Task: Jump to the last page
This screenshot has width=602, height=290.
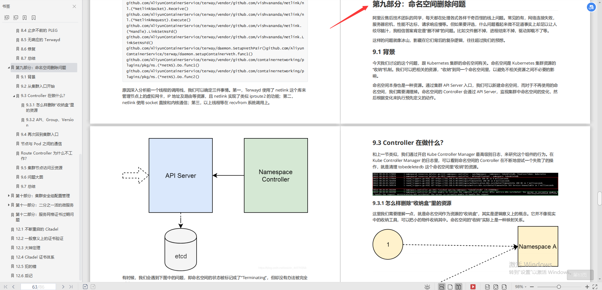Action: click(x=71, y=287)
